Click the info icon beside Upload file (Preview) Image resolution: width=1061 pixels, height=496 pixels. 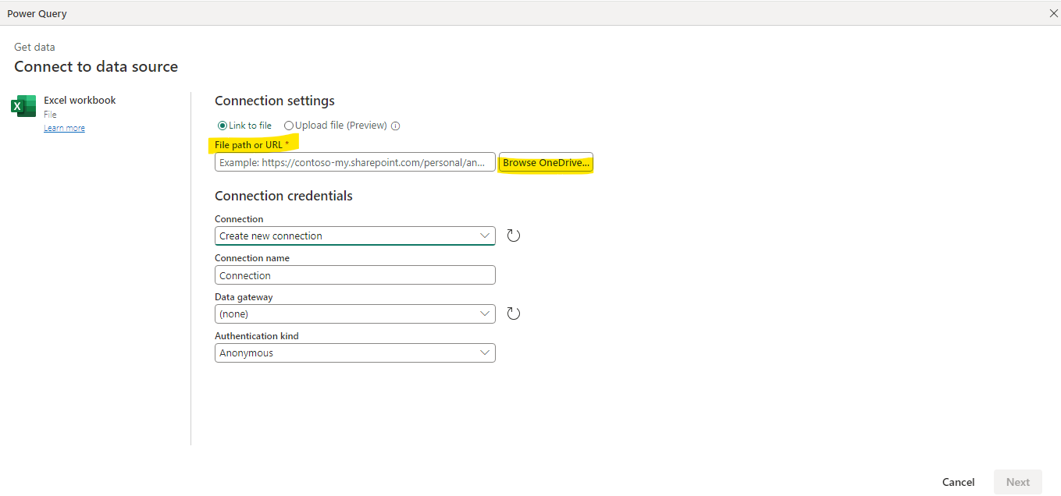tap(397, 125)
